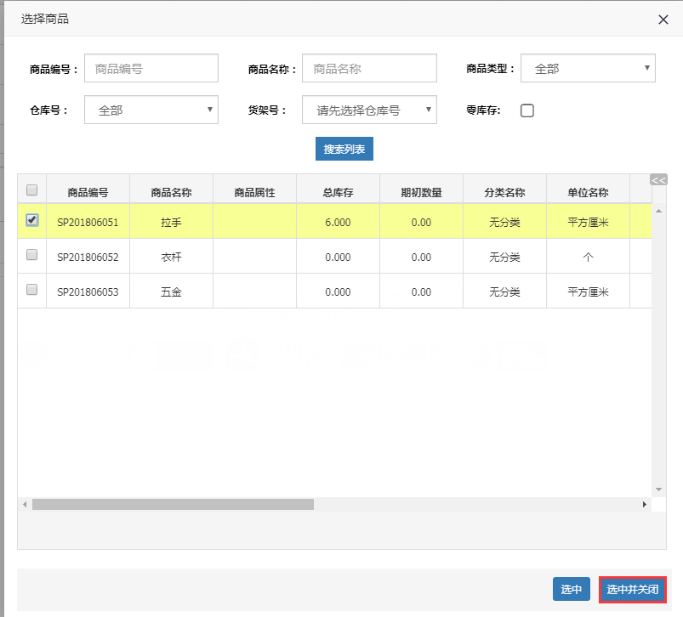Click the 选中并关闭 button

(632, 589)
